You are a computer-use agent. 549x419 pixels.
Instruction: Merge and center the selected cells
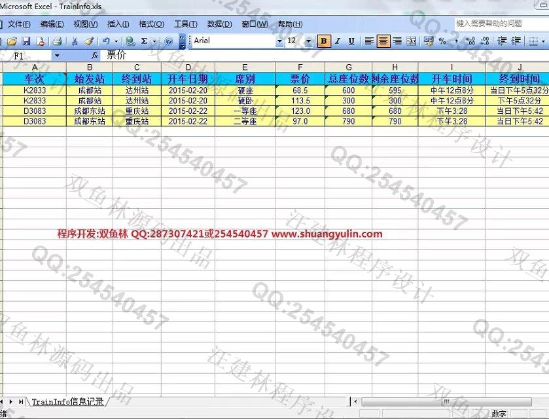[x=411, y=41]
